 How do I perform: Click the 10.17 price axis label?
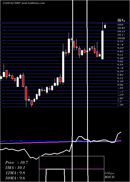pyautogui.click(x=121, y=35)
